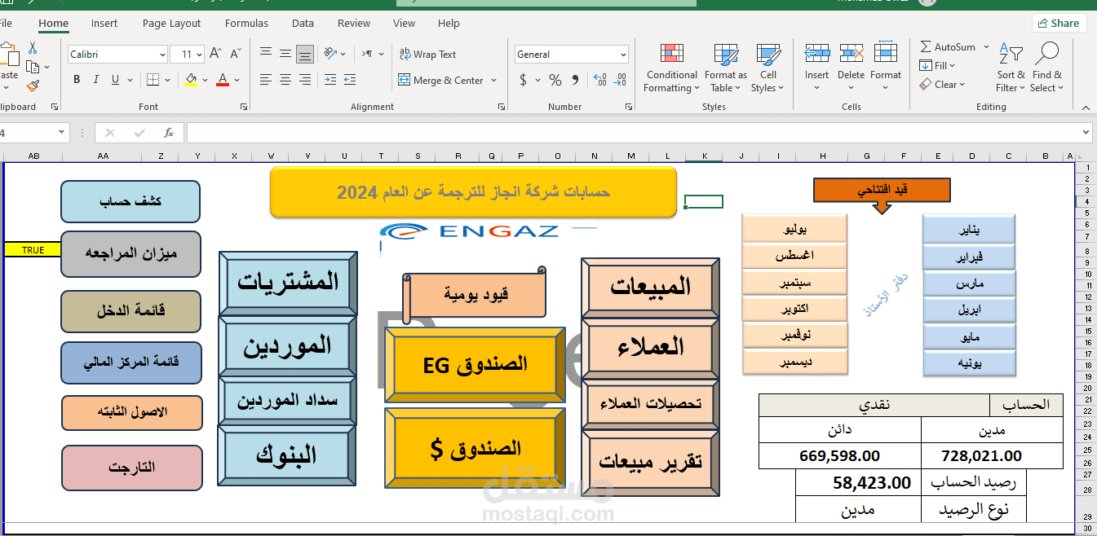The image size is (1097, 536).
Task: Open the Font dialog launcher arrow
Action: point(244,107)
